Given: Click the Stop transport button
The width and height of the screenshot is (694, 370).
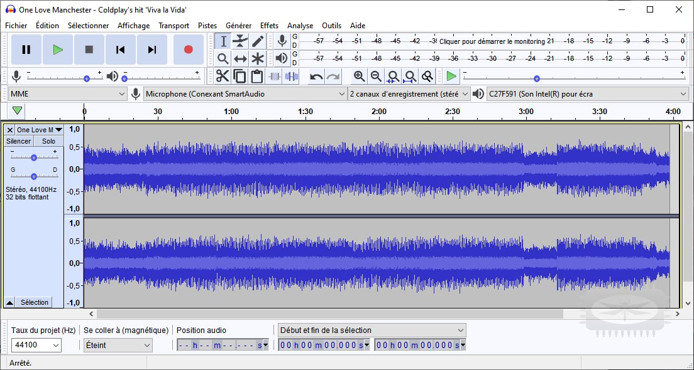Looking at the screenshot, I should 89,50.
